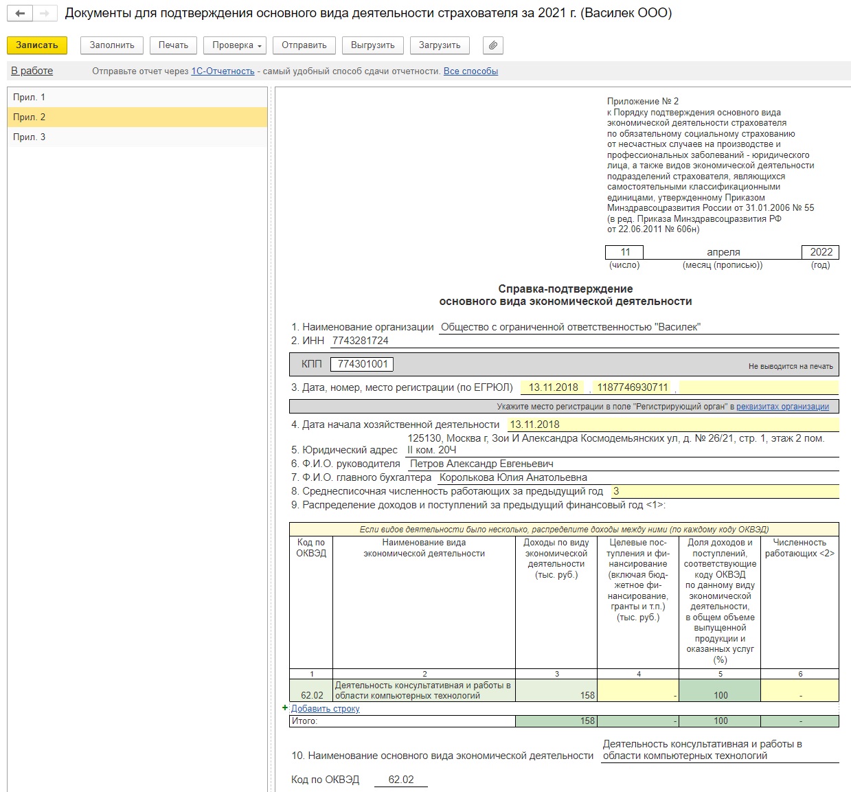Click registration date field 13.11.2018 in row 3
The image size is (851, 792).
coord(553,387)
